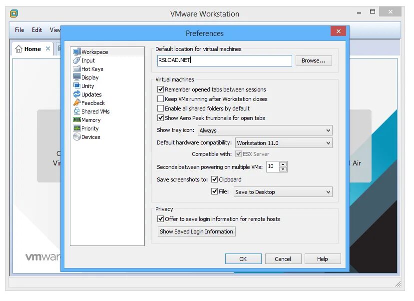414x301 pixels.
Task: Click the VMware Workstation app icon in title bar
Action: pyautogui.click(x=13, y=13)
